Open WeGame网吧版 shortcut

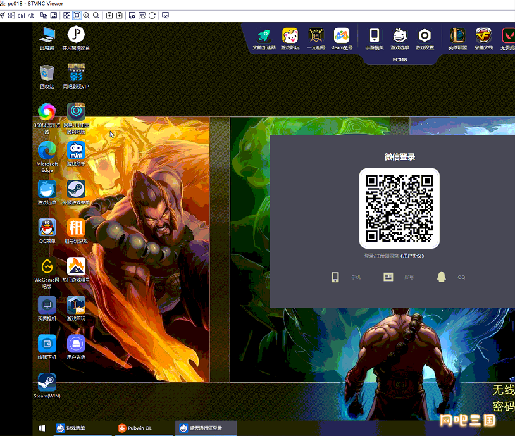[x=47, y=273]
